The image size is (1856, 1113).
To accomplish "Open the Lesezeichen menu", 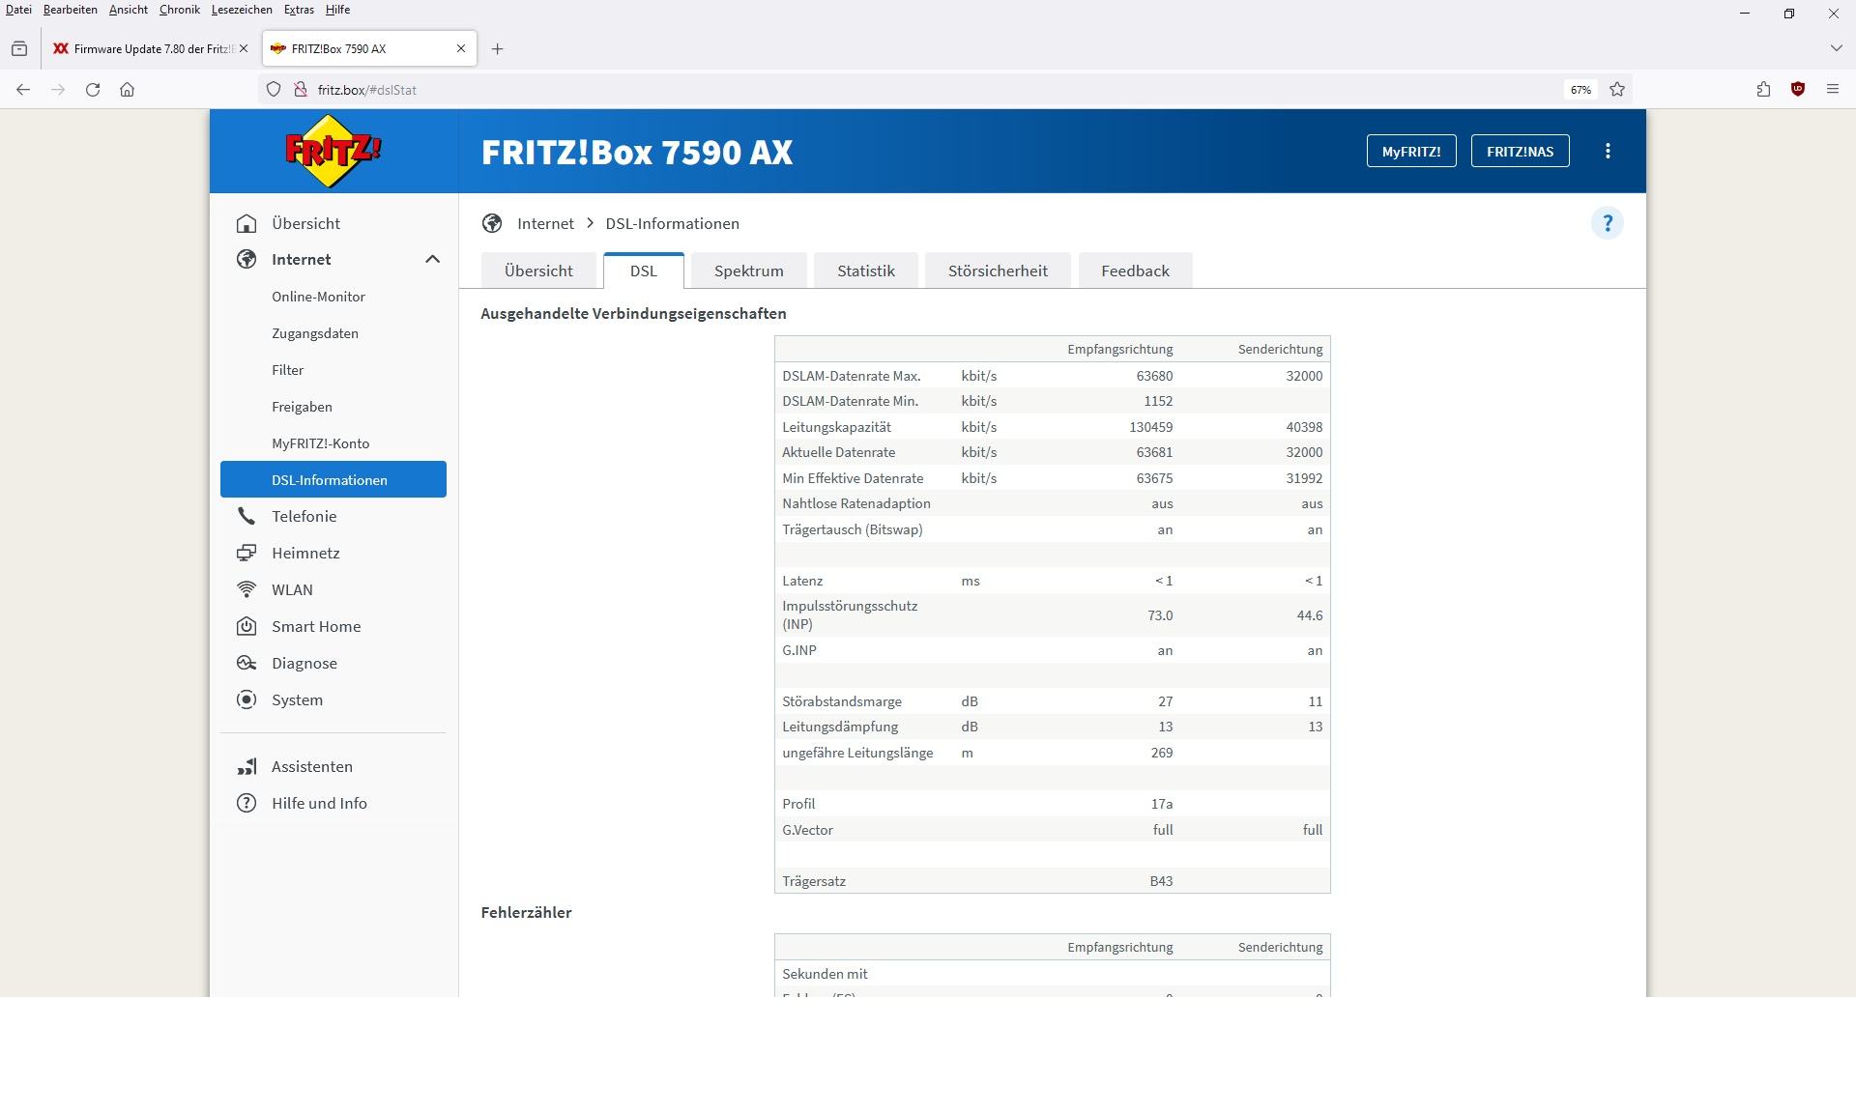I will tap(242, 10).
